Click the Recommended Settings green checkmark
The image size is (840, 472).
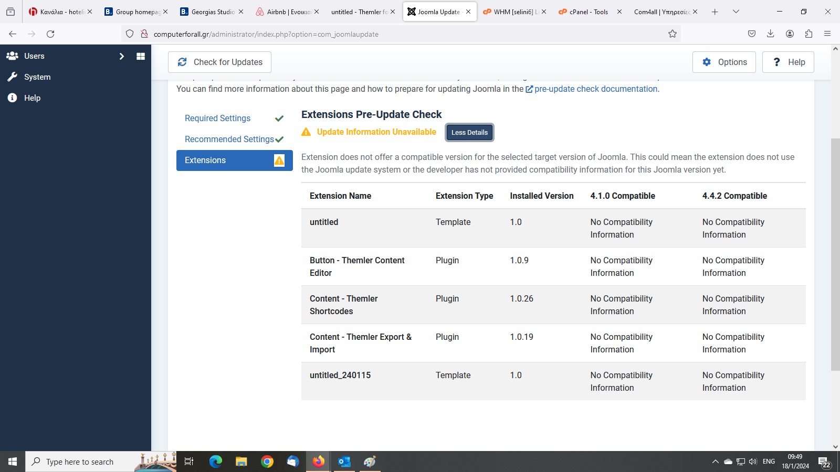point(279,140)
